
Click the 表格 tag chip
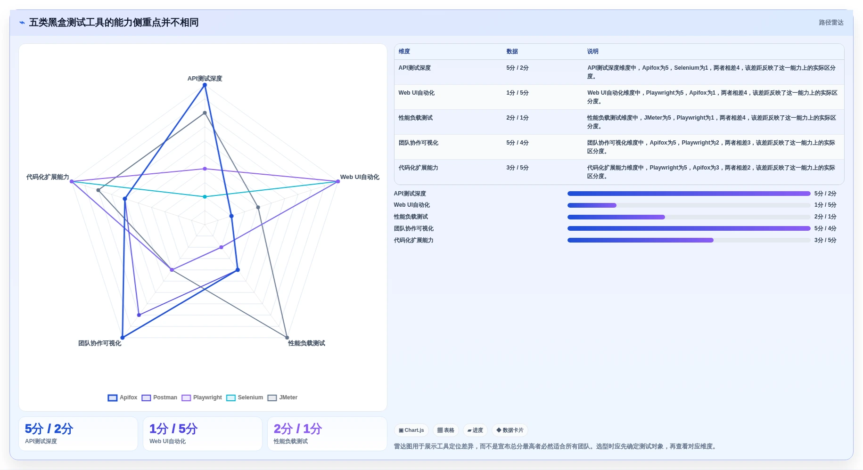[x=445, y=430]
